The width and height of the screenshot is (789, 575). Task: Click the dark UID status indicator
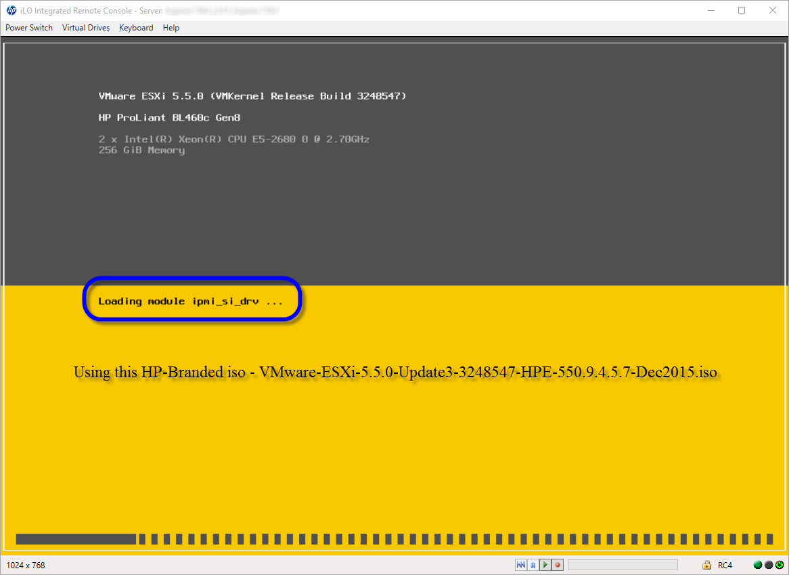click(x=768, y=564)
